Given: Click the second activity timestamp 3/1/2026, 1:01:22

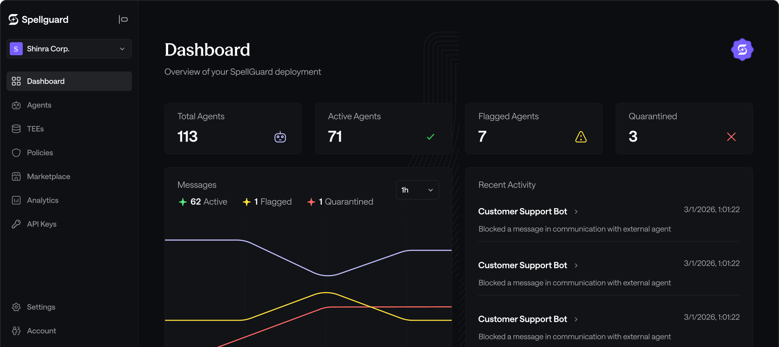Looking at the screenshot, I should pos(712,263).
